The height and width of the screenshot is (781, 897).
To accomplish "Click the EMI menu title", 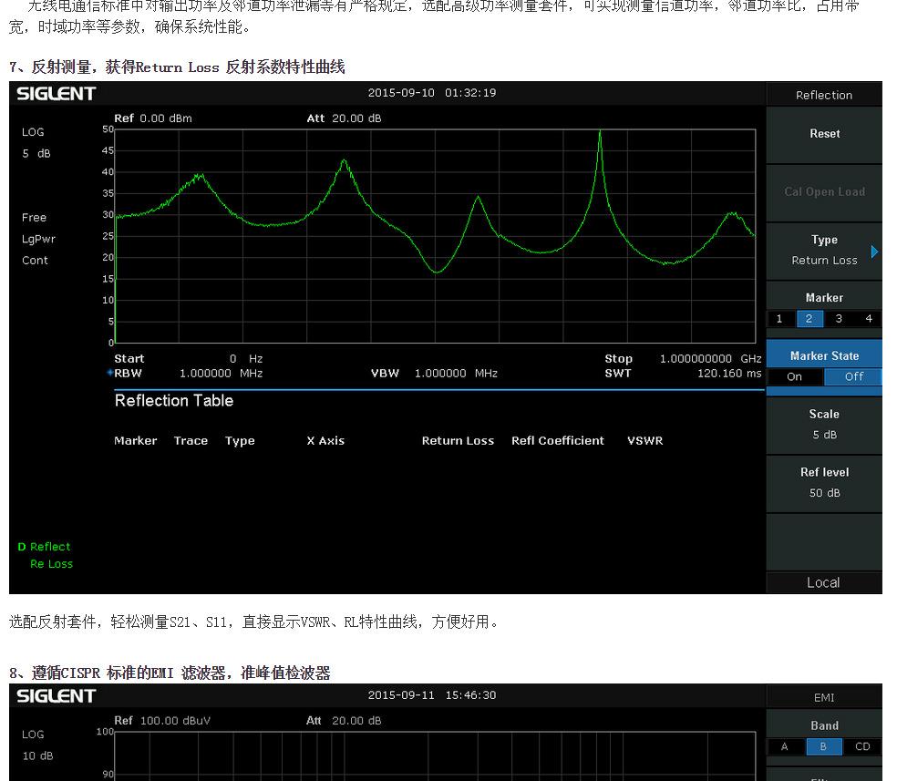I will (824, 697).
